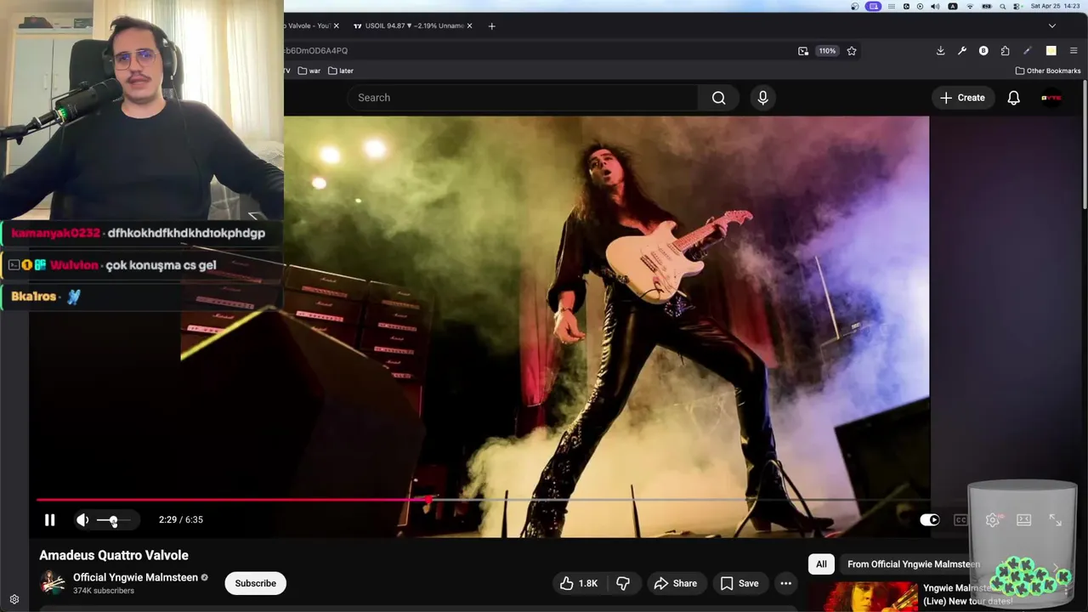Mute the video with the speaker icon
The image size is (1088, 612).
point(82,519)
